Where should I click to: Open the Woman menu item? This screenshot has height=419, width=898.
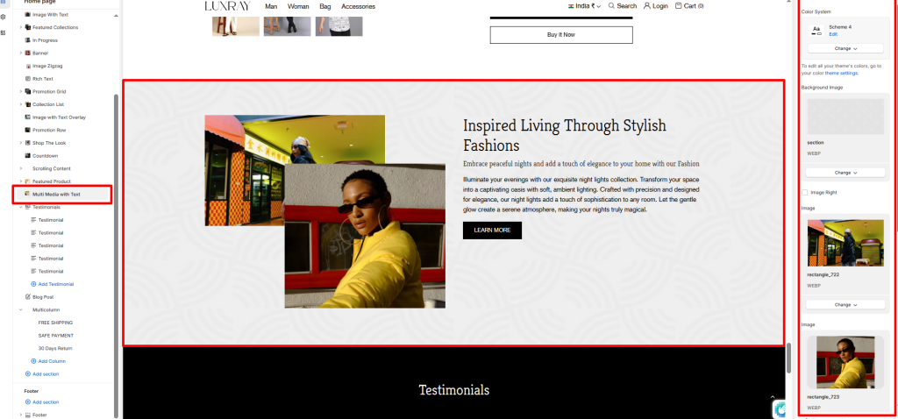298,6
